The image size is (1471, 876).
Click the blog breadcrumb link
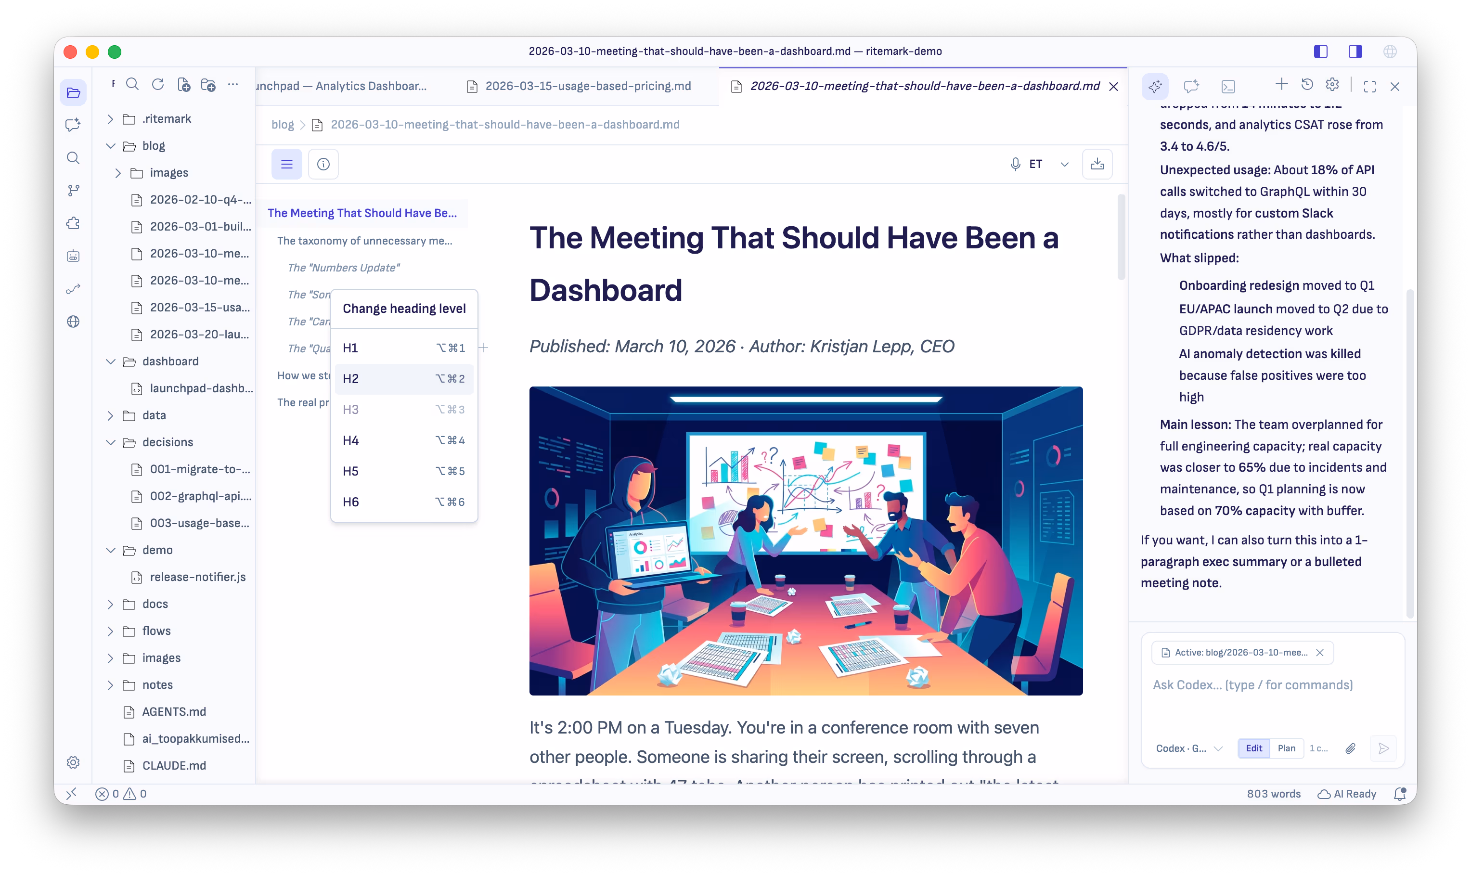(x=282, y=125)
